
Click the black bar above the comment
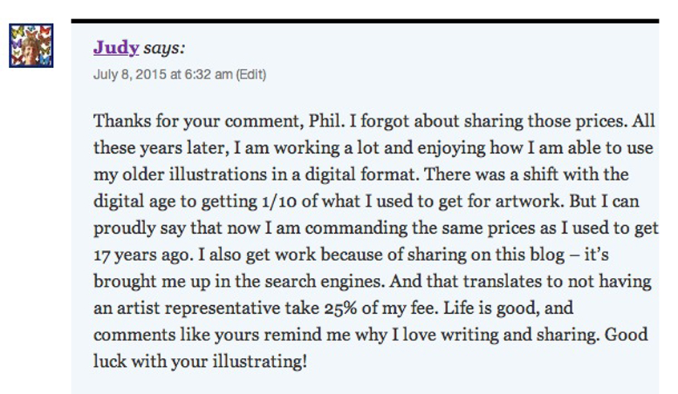point(365,21)
